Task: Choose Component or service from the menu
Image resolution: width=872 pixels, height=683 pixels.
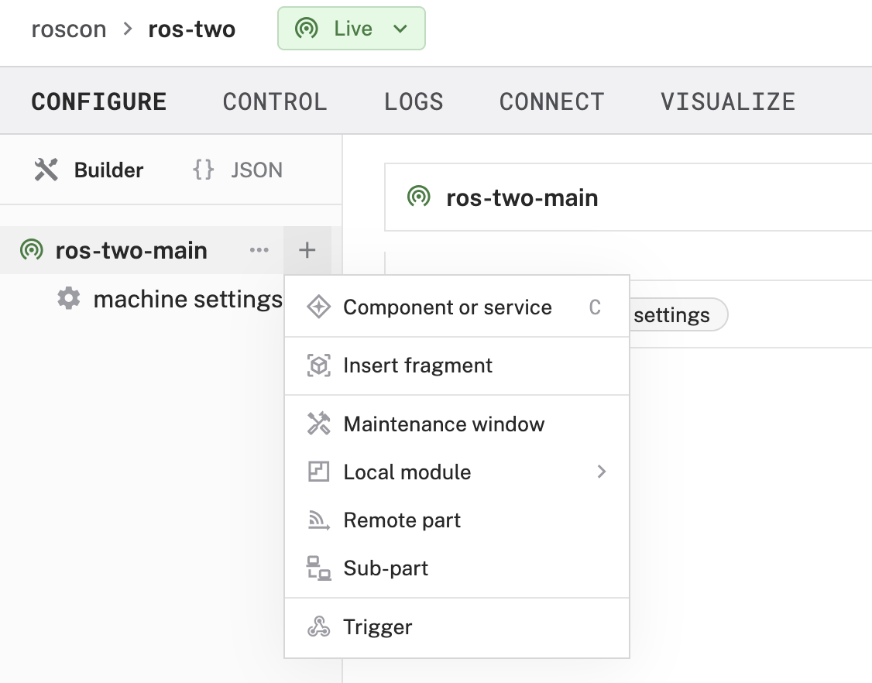Action: tap(457, 307)
